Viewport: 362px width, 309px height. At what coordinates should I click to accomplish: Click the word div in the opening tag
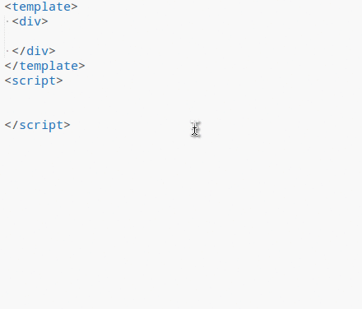30,21
